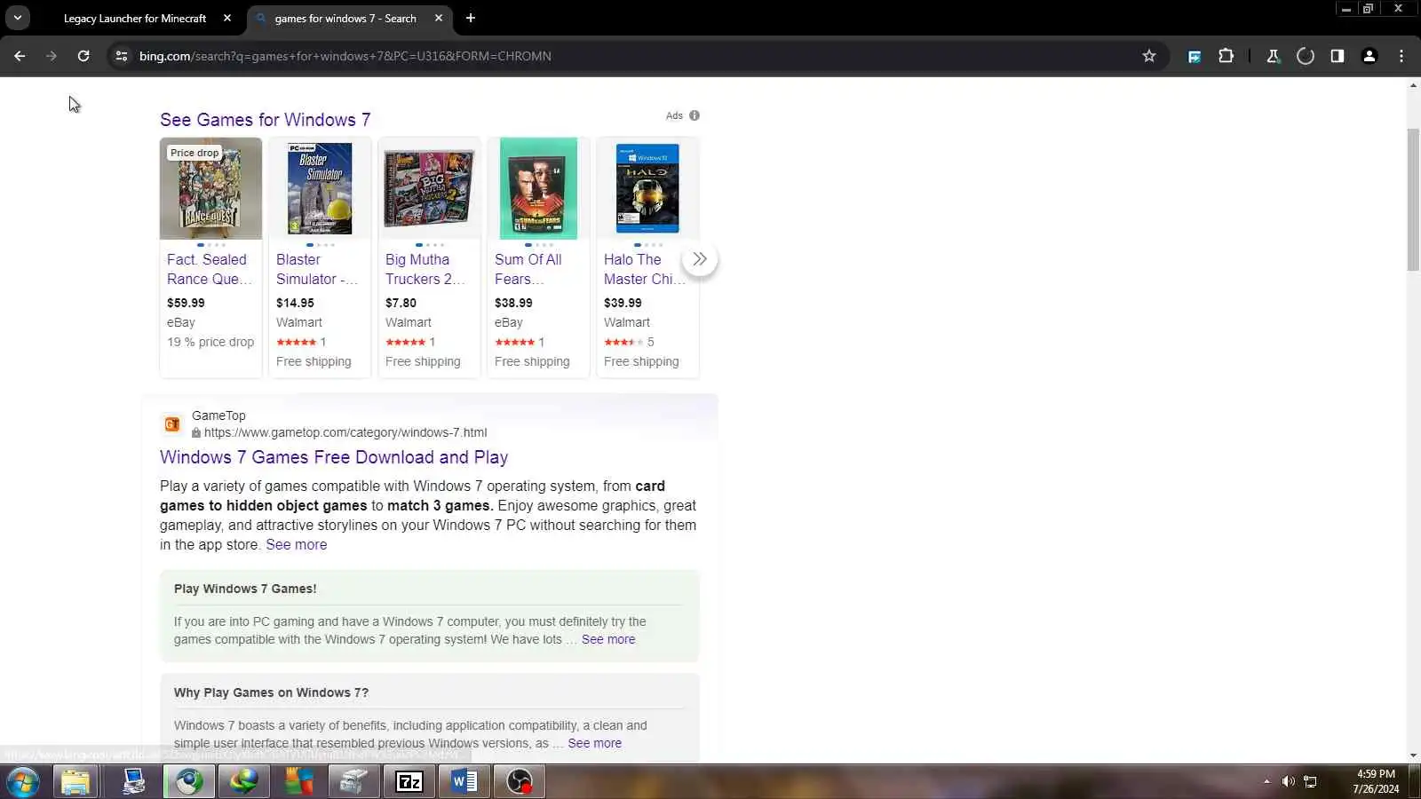Screen dimensions: 1421x799
Task: Show more shopping ads with the arrow
Action: tap(700, 259)
